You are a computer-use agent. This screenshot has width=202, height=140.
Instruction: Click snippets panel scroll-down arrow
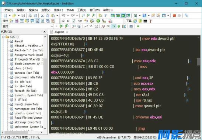point(45,129)
